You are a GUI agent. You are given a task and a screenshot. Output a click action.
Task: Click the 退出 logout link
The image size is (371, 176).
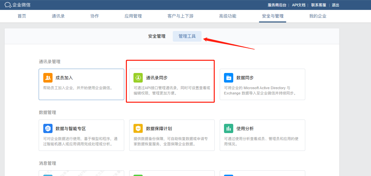(x=336, y=5)
